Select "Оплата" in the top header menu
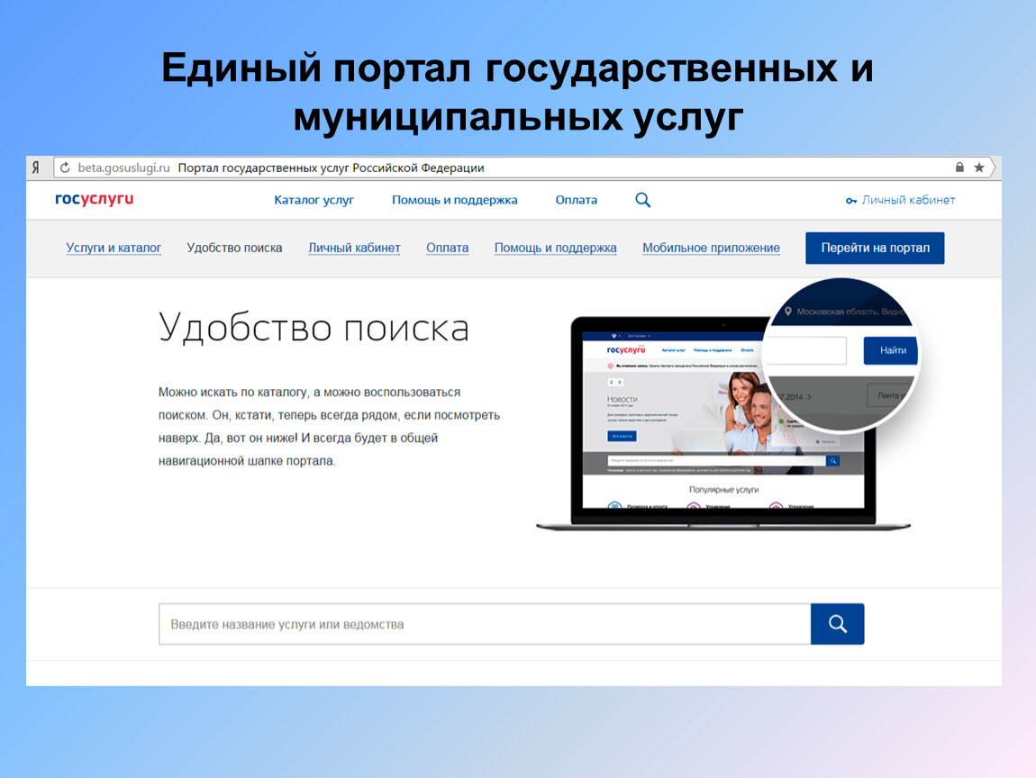 click(576, 200)
